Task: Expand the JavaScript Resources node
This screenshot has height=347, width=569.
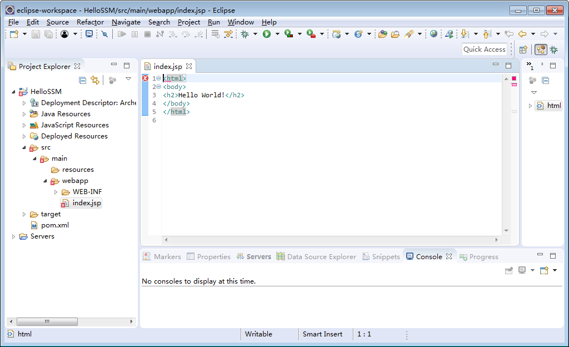Action: (x=24, y=125)
